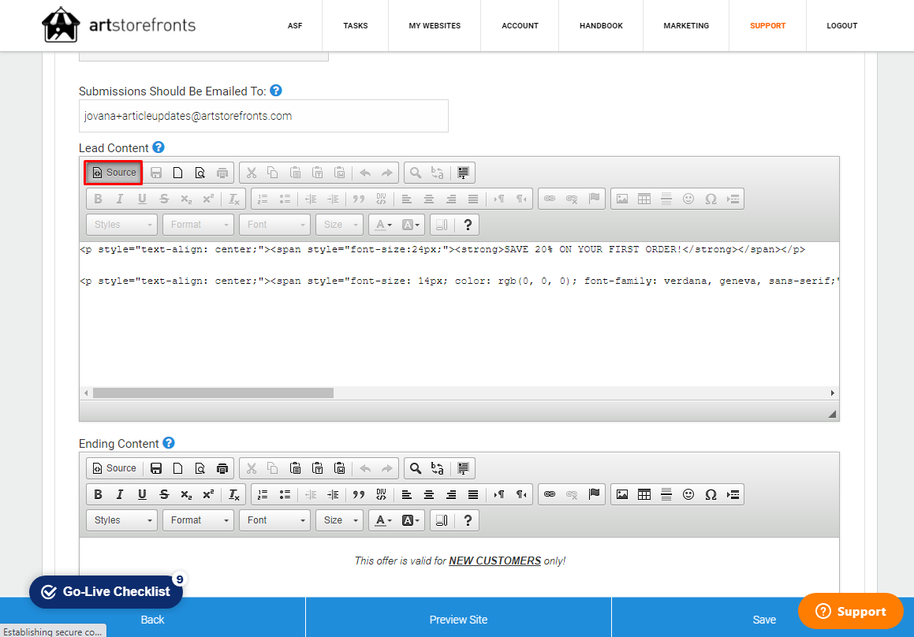This screenshot has width=914, height=637.
Task: Open the orange Support chat button
Action: 850,611
